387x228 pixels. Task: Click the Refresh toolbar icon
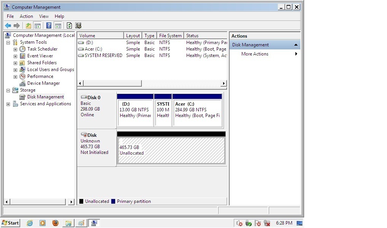tap(69, 25)
